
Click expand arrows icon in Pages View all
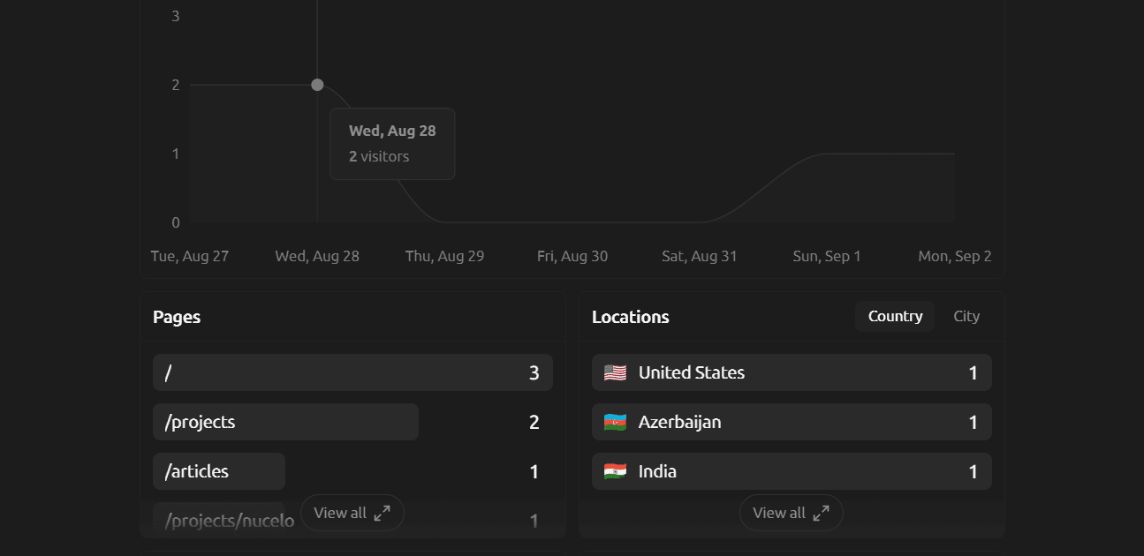click(382, 513)
